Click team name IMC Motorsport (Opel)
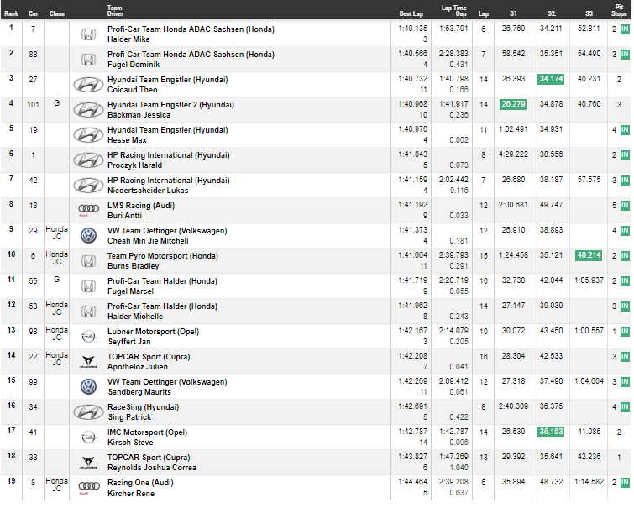The image size is (634, 508). coord(147,432)
